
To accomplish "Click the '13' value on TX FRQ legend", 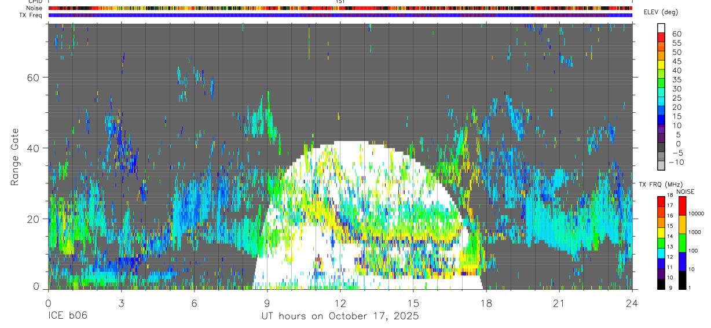I will point(670,247).
